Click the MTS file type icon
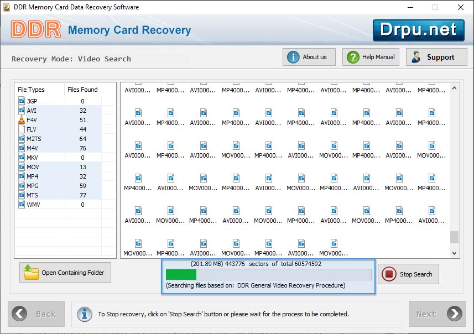 coord(22,195)
